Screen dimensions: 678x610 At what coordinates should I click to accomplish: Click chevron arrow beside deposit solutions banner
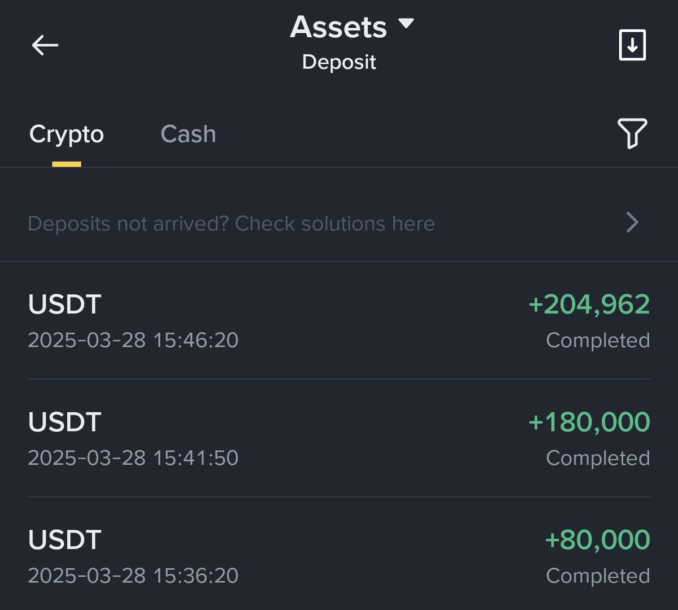[x=632, y=223]
